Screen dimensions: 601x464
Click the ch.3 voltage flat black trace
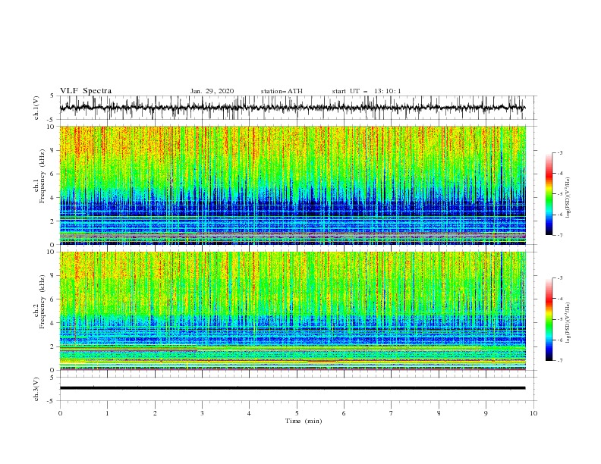(292, 388)
